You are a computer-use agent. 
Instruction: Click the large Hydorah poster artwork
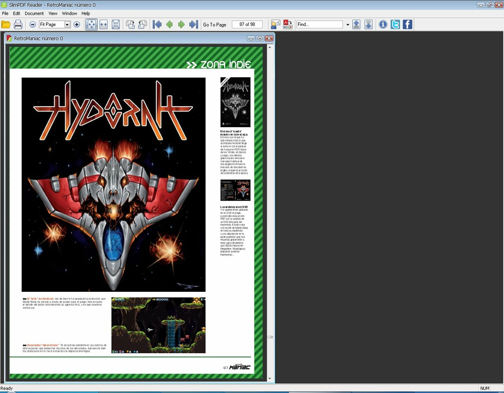[x=113, y=184]
